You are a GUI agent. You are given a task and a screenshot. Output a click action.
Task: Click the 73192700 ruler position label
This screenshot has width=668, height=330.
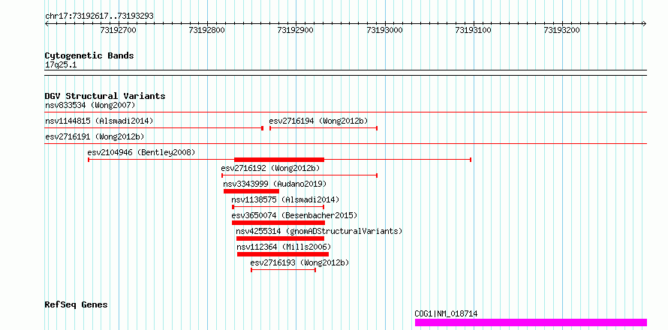click(118, 31)
